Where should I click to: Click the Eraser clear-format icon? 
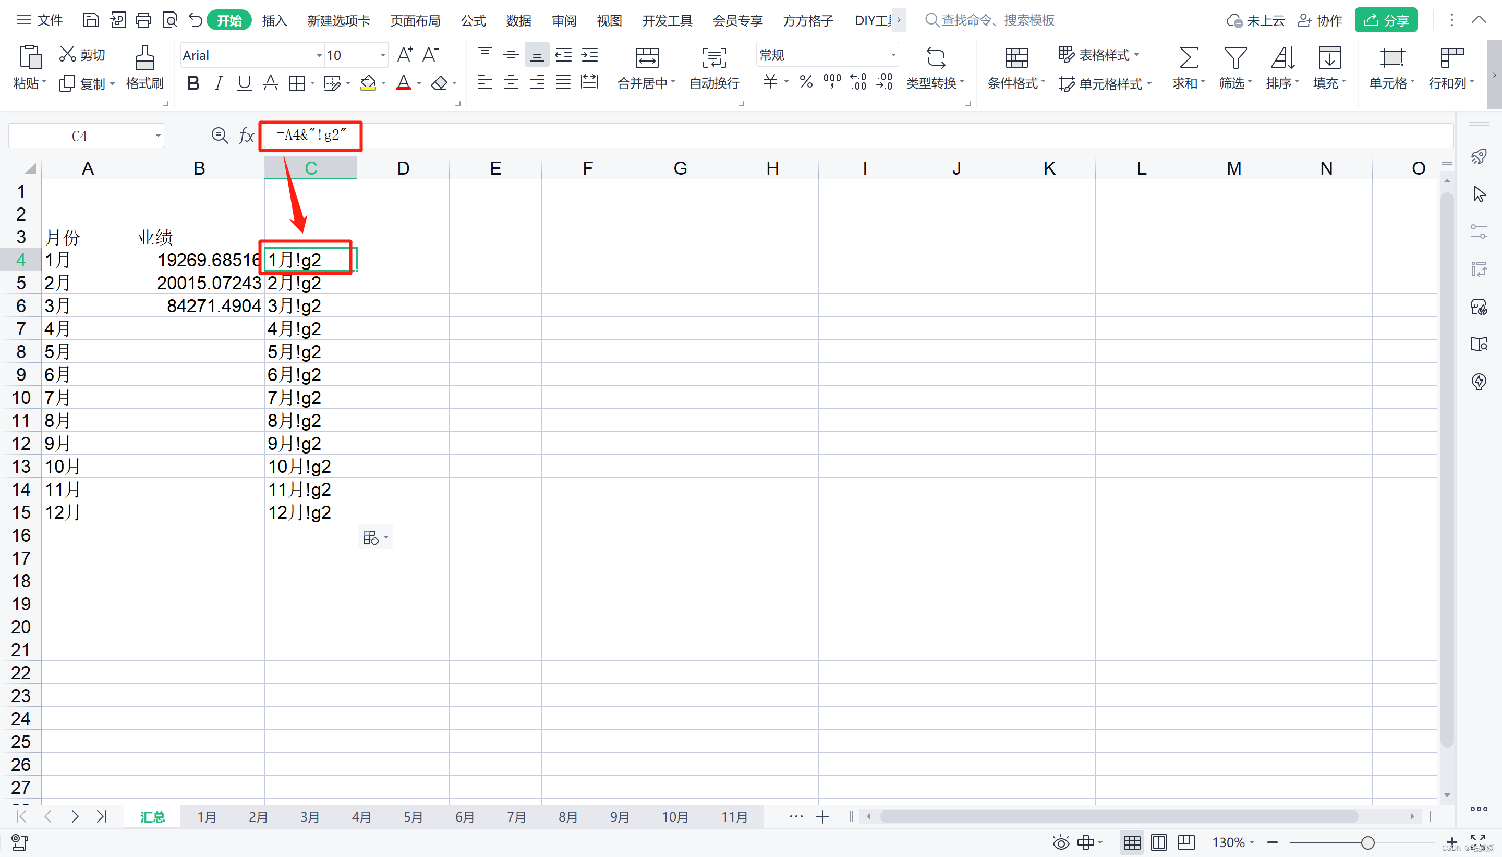click(x=439, y=83)
